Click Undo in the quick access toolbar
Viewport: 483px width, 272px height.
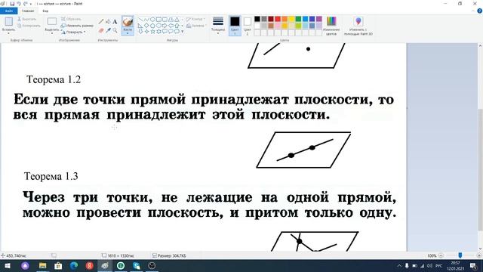pyautogui.click(x=18, y=4)
